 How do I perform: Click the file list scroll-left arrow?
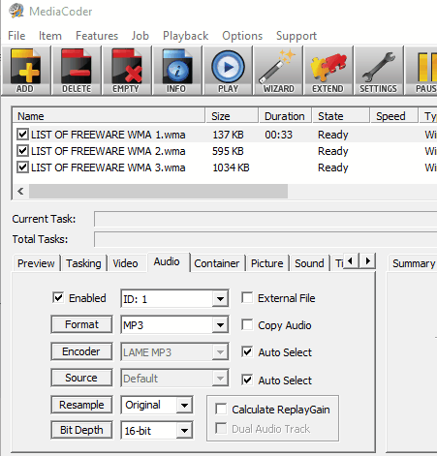20,191
